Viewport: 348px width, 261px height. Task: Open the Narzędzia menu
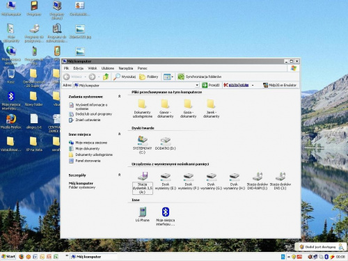click(x=126, y=68)
